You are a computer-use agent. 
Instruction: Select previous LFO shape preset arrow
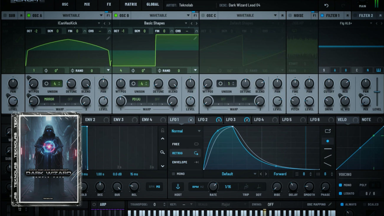[261, 174]
